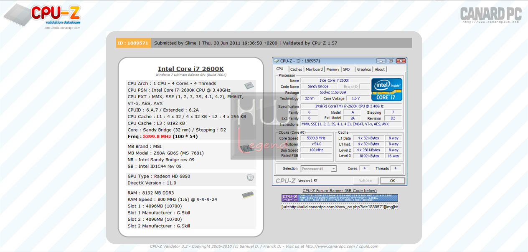Close the CPU-Z window
The height and width of the screenshot is (252, 528).
tap(400, 61)
